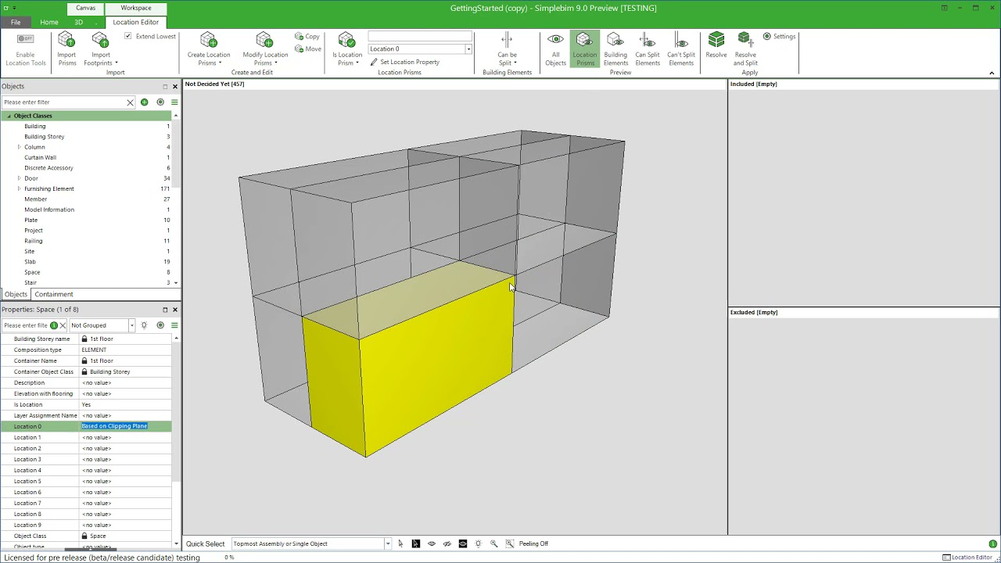This screenshot has width=1001, height=563.
Task: Clear the Properties filter with the X
Action: pyautogui.click(x=63, y=325)
